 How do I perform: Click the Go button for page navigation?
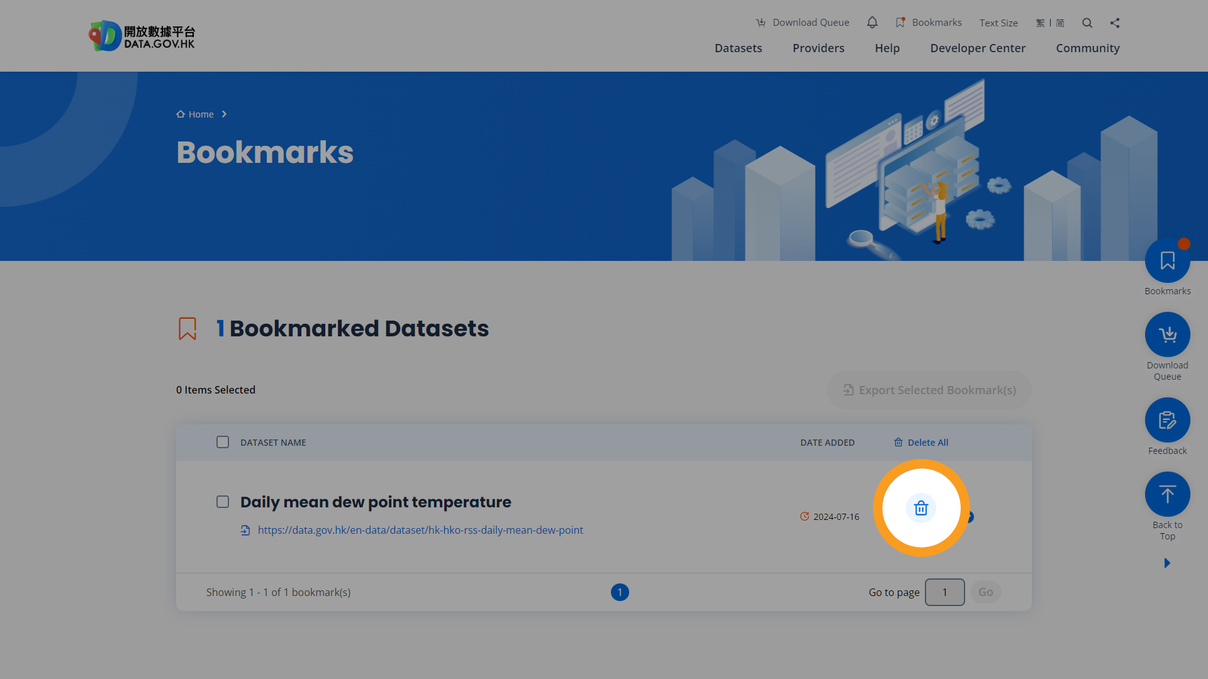[985, 592]
